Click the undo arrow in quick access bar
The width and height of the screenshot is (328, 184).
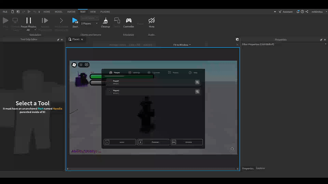35,12
